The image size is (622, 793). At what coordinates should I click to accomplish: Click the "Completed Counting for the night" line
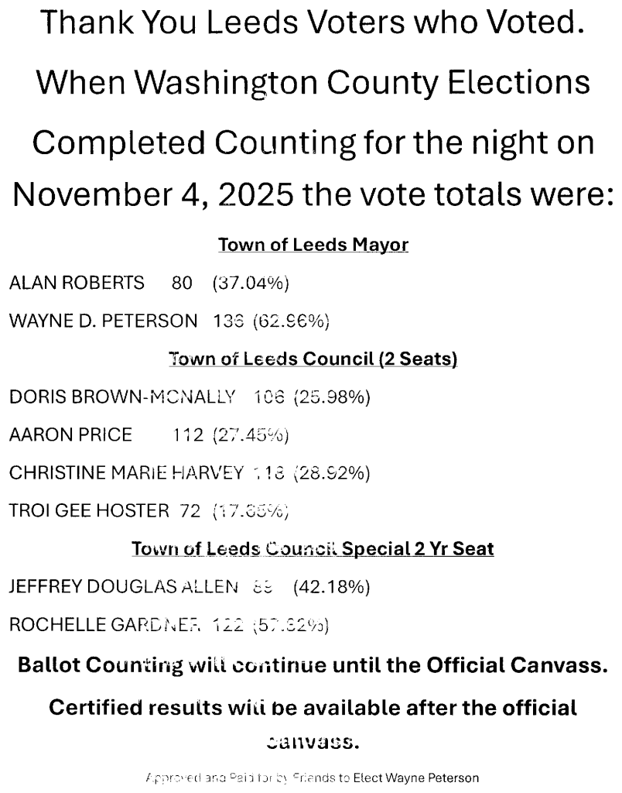(x=313, y=142)
